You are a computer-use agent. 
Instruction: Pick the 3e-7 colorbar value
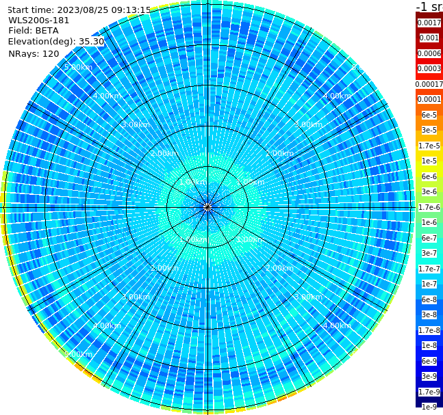pos(429,253)
